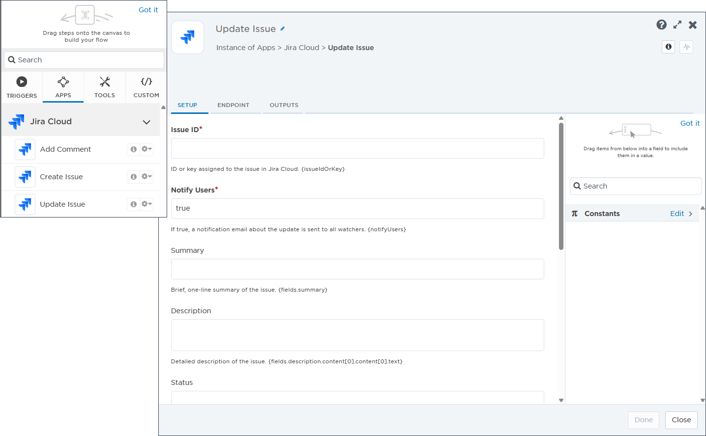Collapse the Jira Cloud group chevron
The width and height of the screenshot is (706, 436).
pyautogui.click(x=146, y=122)
